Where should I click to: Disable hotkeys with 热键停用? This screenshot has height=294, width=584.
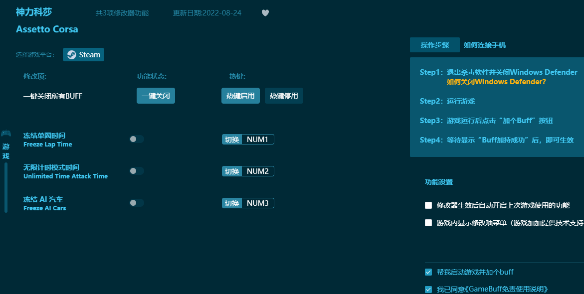pos(284,96)
